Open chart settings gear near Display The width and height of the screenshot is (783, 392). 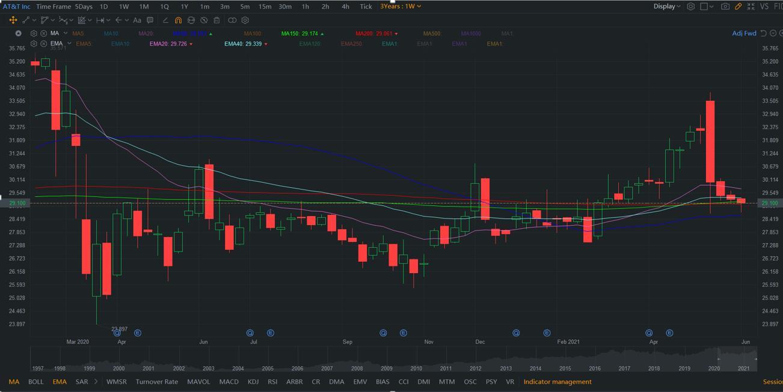691,7
